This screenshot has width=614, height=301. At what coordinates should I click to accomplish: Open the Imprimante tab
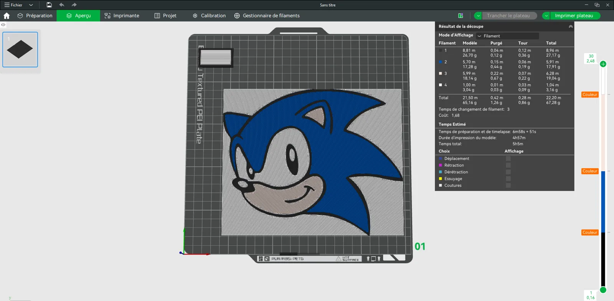tap(122, 16)
